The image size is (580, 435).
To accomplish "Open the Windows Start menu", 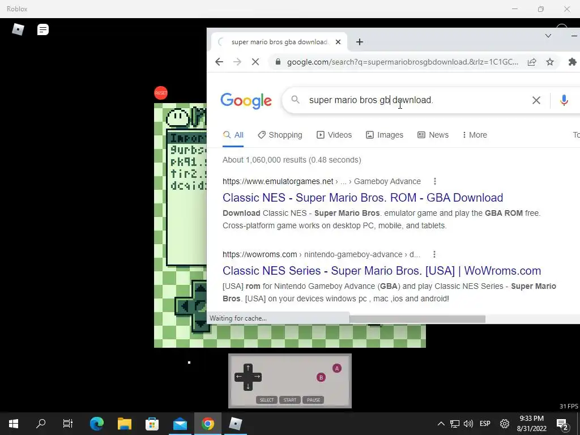I will pyautogui.click(x=14, y=424).
